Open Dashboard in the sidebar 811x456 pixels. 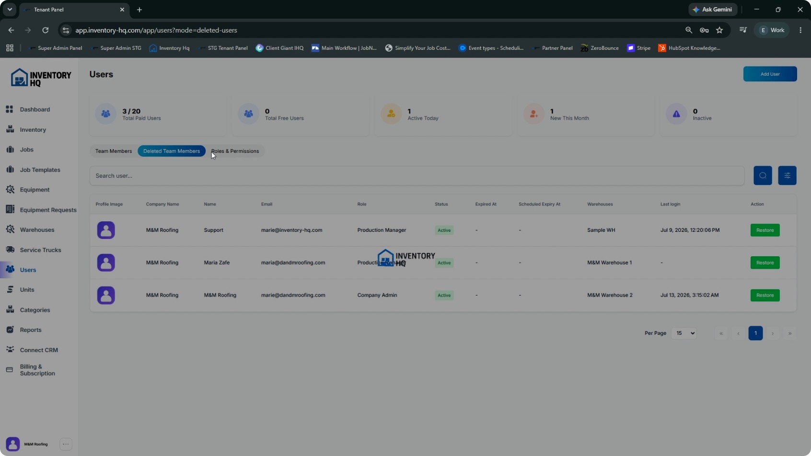point(35,110)
